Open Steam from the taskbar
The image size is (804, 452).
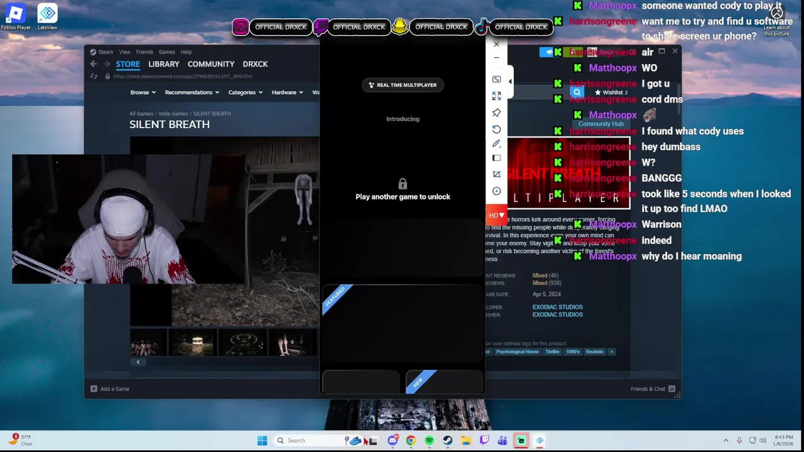coord(447,441)
